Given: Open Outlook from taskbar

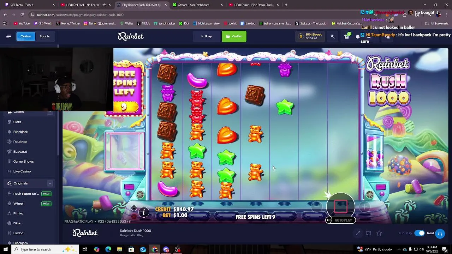Looking at the screenshot, I should (x=143, y=249).
